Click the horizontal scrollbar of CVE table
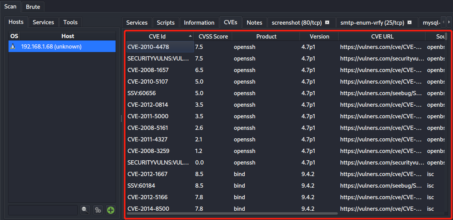The height and width of the screenshot is (220, 453). tap(232, 213)
